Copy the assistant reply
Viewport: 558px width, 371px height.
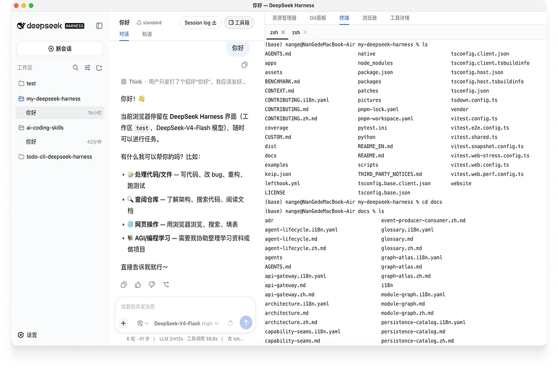[x=123, y=285]
